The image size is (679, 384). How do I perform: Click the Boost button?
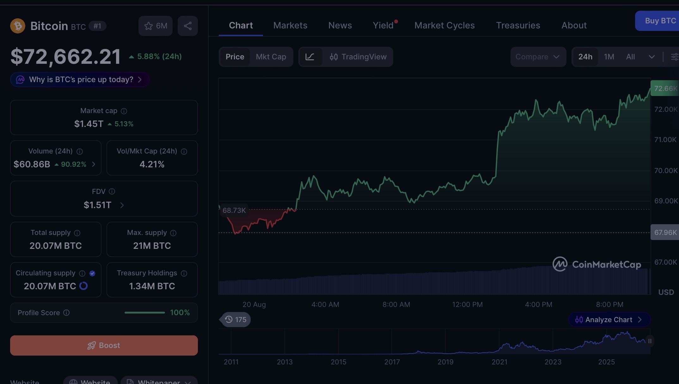(104, 345)
